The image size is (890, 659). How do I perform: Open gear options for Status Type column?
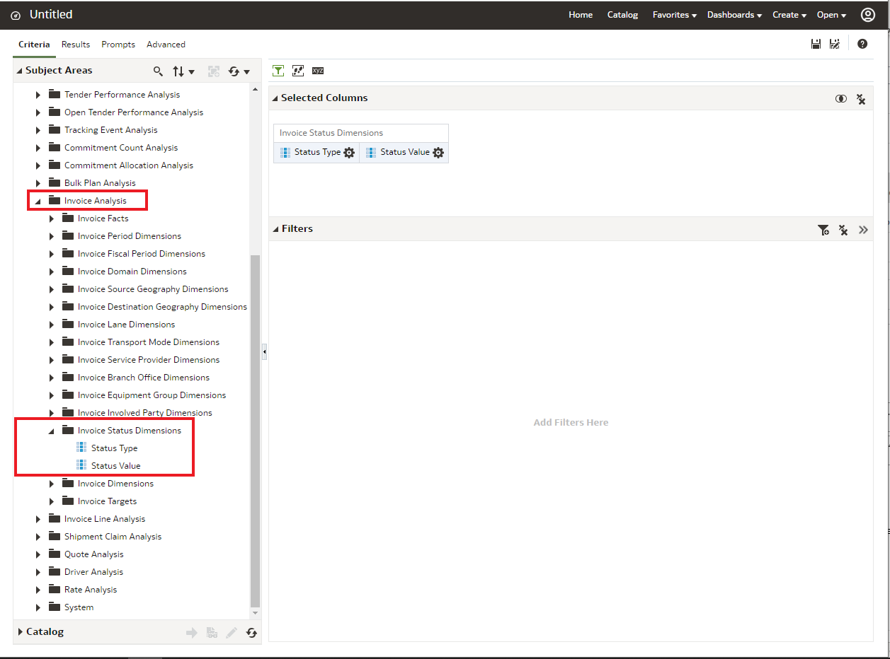(349, 153)
